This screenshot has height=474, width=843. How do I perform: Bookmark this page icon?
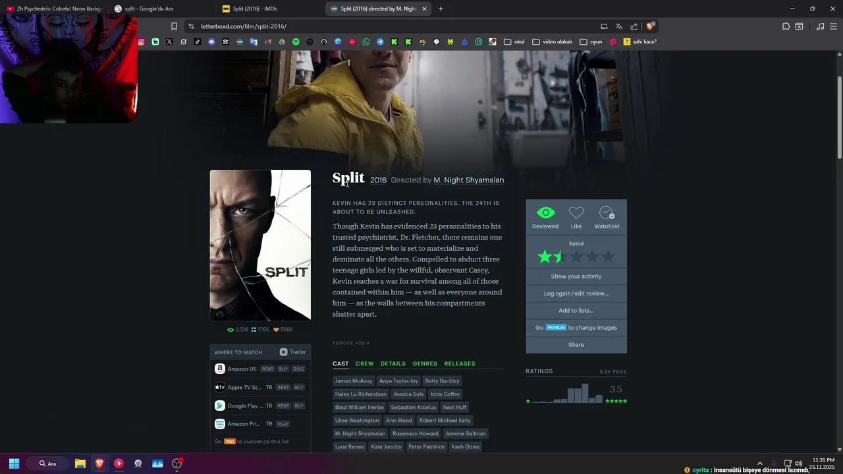pos(174,26)
